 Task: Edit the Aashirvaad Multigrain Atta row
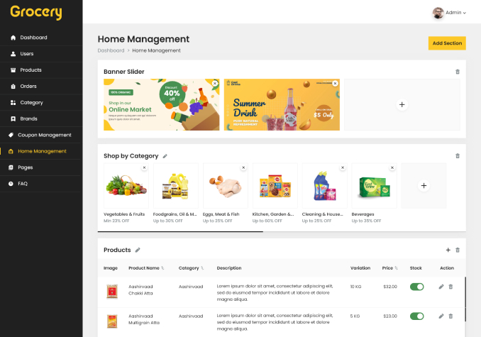pos(441,316)
